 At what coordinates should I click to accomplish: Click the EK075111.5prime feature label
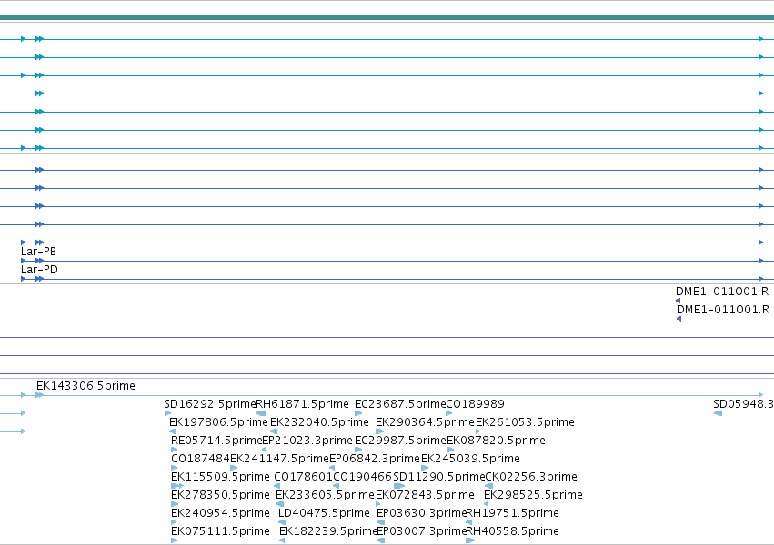[x=220, y=531]
